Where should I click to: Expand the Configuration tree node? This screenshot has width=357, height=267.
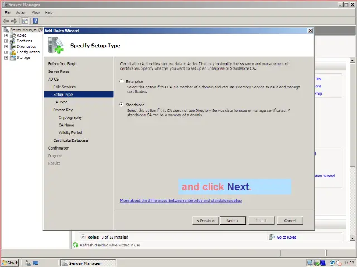tap(6, 52)
